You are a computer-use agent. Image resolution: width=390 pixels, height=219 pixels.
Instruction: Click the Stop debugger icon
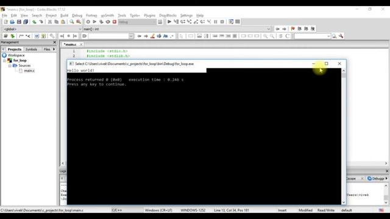(x=222, y=22)
